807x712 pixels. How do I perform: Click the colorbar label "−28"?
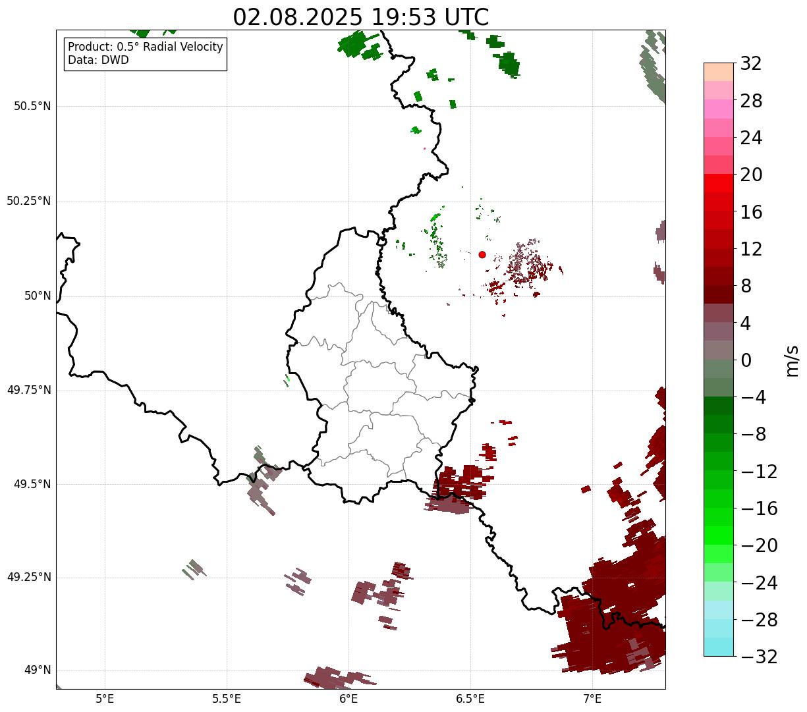tap(759, 620)
